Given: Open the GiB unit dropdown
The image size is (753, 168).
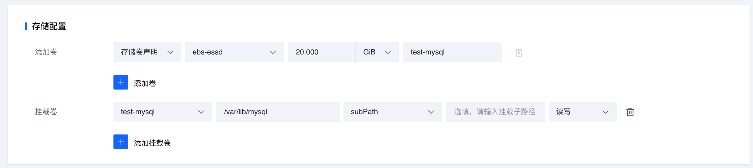Looking at the screenshot, I should 377,52.
